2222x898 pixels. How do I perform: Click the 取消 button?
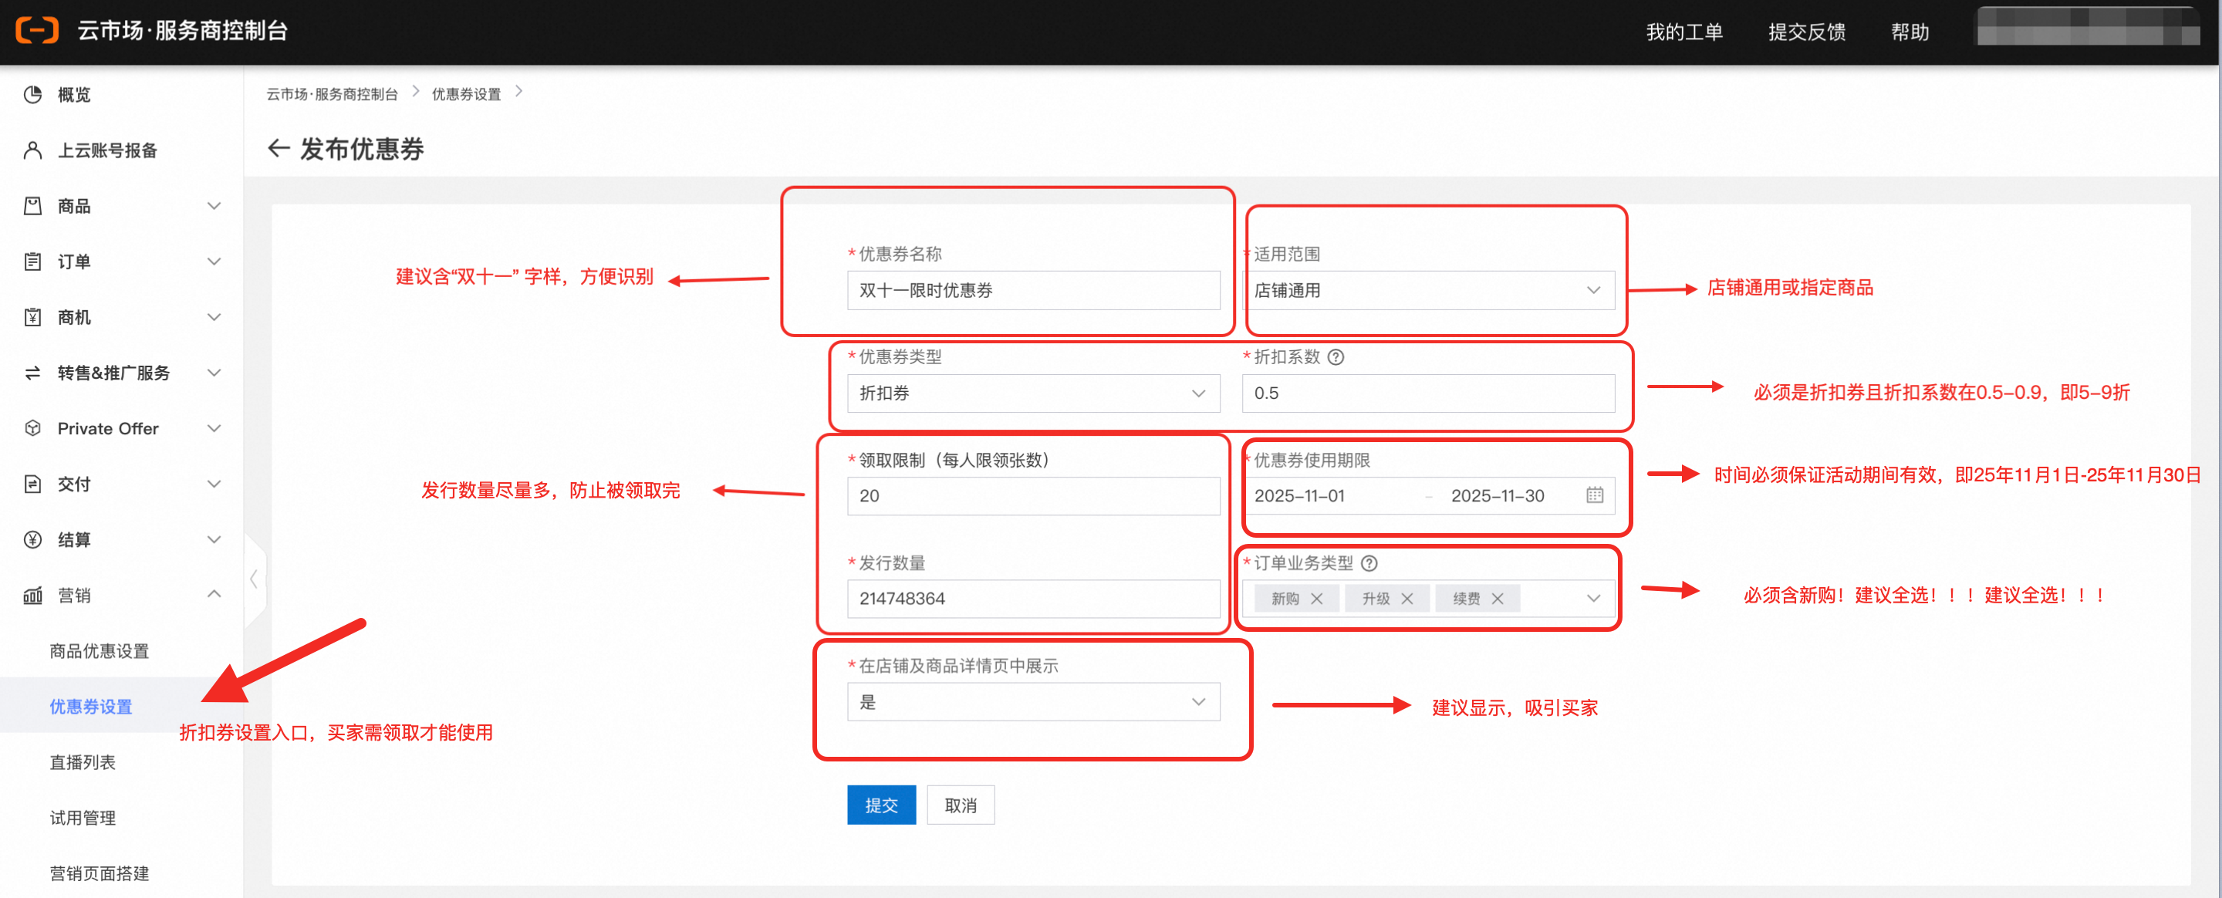[960, 805]
